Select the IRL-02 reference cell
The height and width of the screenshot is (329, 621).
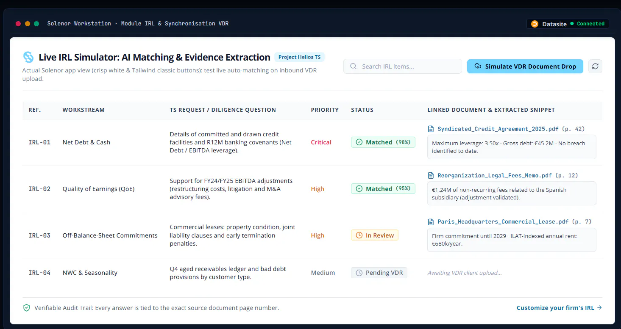tap(39, 189)
